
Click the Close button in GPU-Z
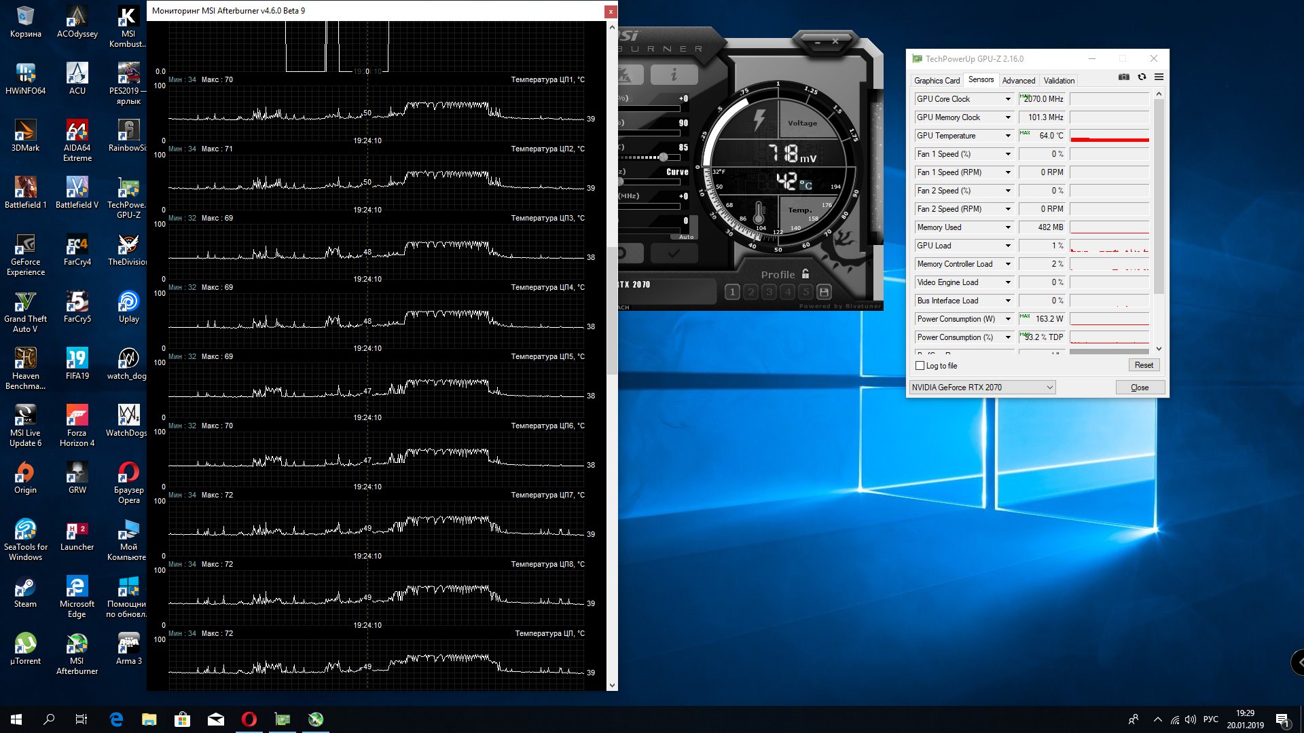1139,388
